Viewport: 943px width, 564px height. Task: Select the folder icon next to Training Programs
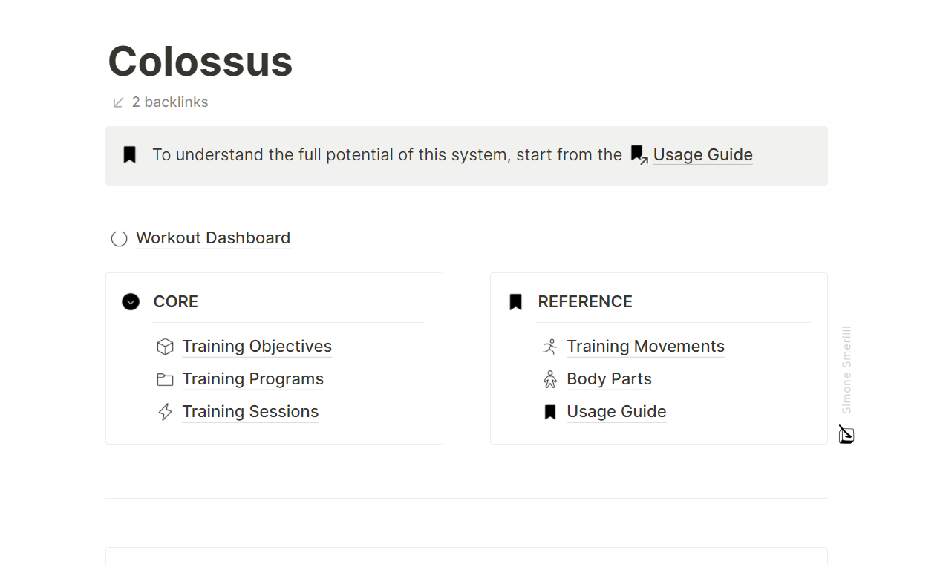tap(165, 378)
